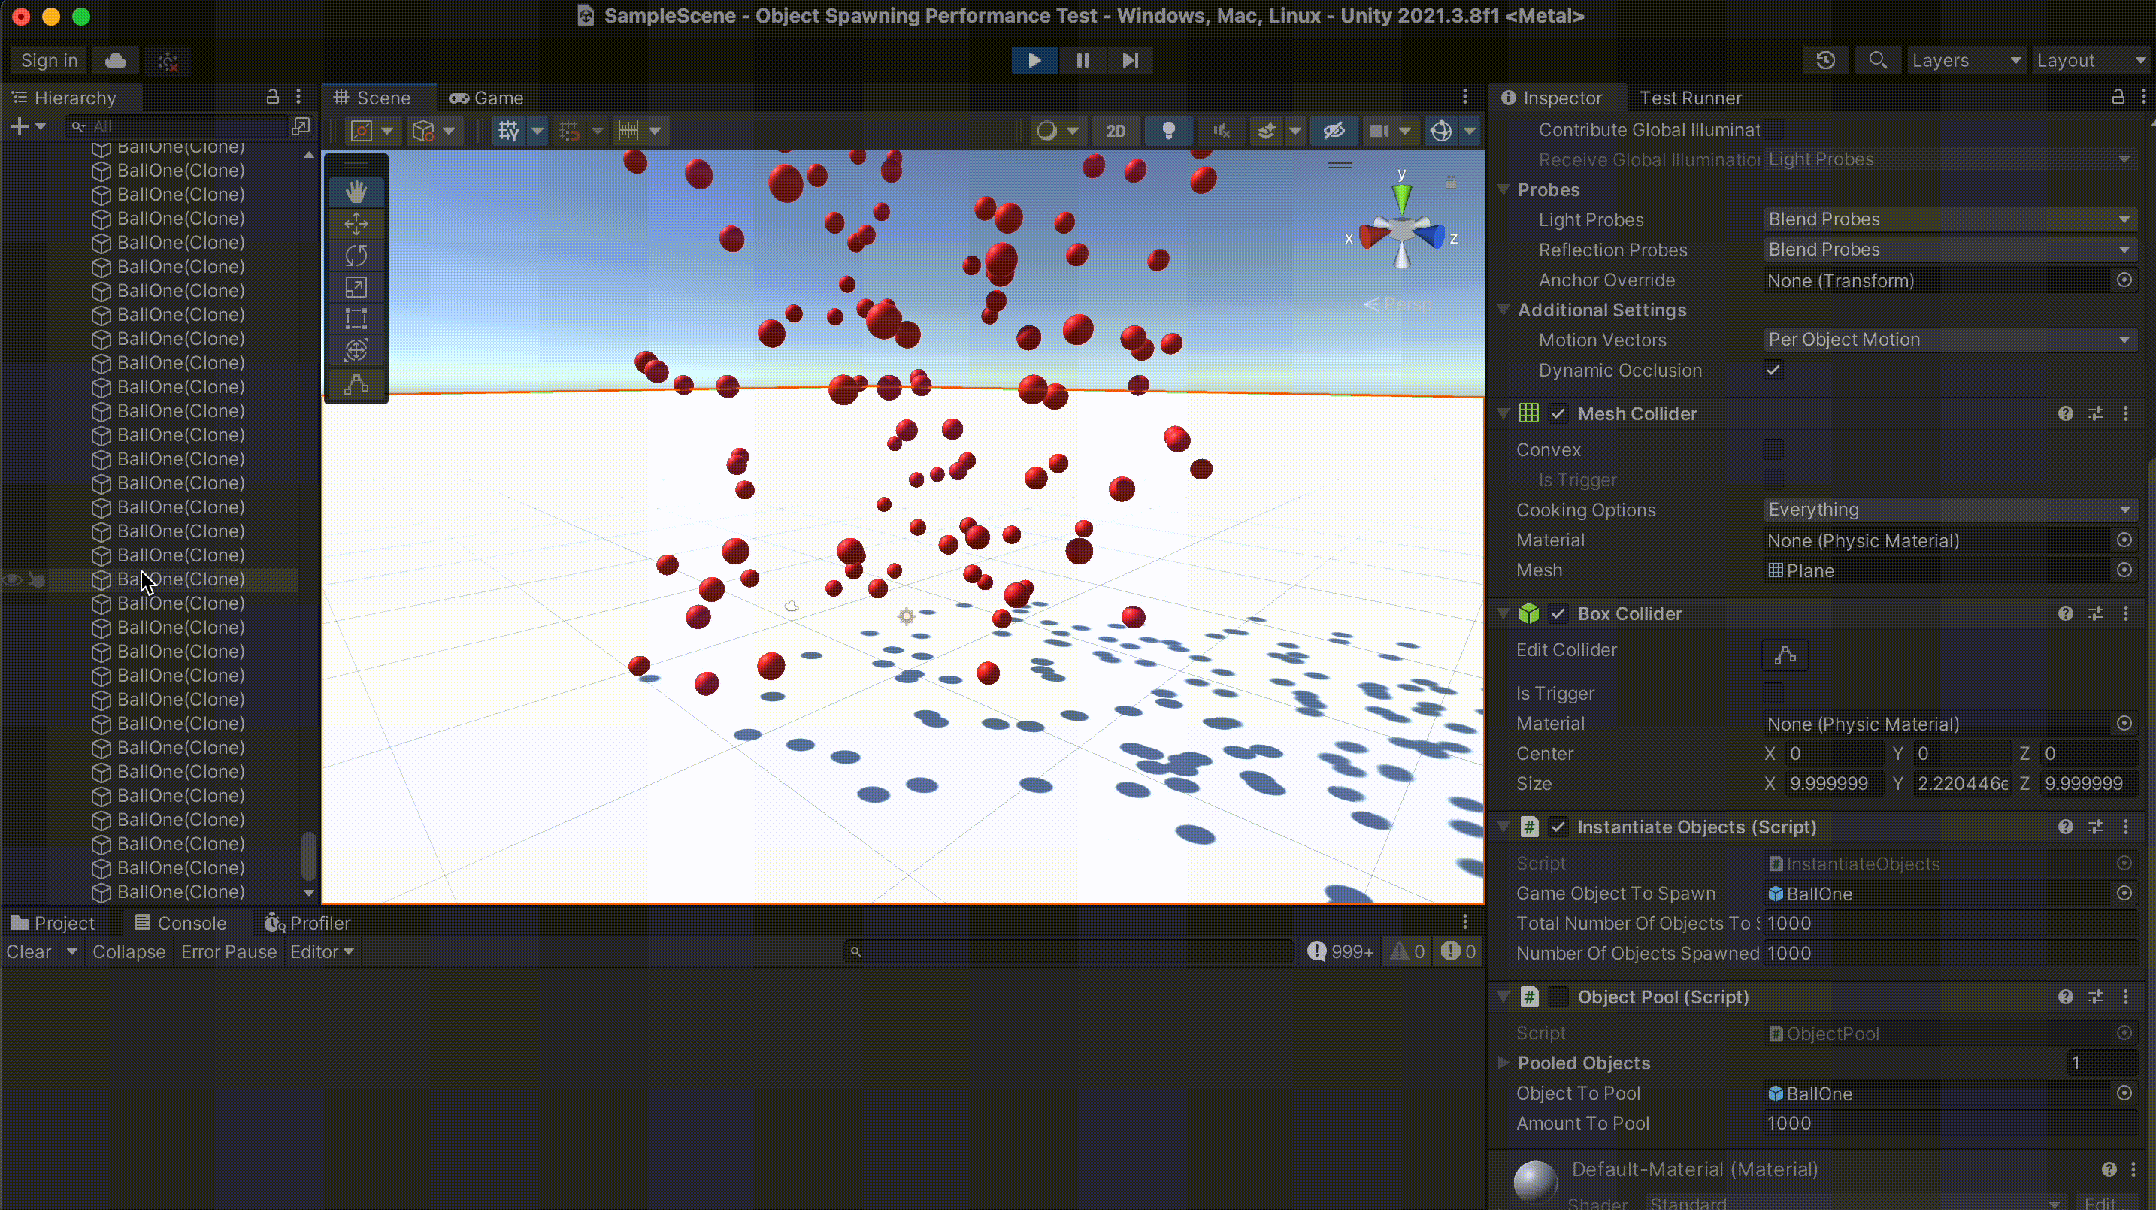This screenshot has width=2156, height=1210.
Task: Open Undo History from the clock icon
Action: coord(1825,59)
